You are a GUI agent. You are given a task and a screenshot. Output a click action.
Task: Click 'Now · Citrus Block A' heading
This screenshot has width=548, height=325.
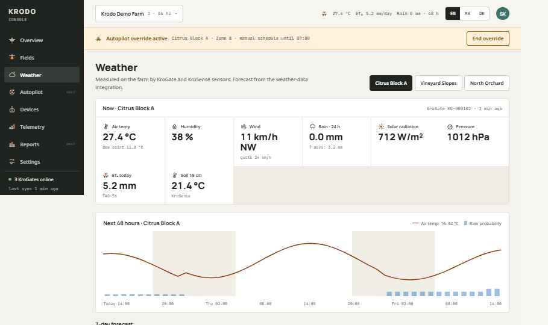pyautogui.click(x=128, y=108)
